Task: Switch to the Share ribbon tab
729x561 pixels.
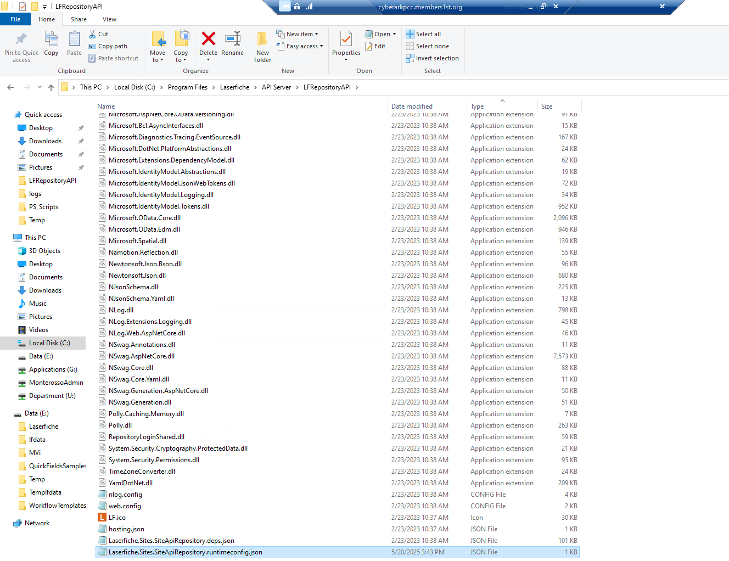Action: [78, 19]
